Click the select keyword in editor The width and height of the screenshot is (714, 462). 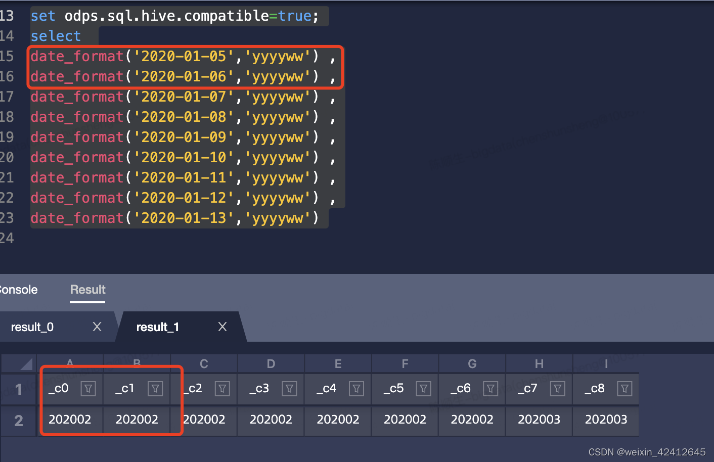[x=56, y=36]
